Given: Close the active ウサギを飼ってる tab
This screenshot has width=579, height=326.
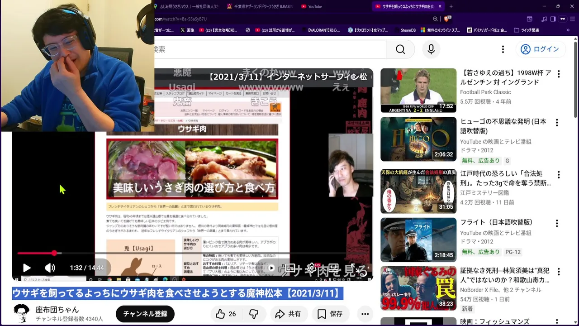Looking at the screenshot, I should click(x=440, y=6).
